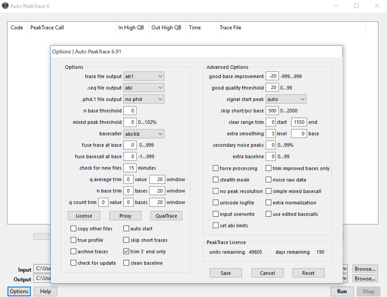
Task: Click the Time column header
Action: (x=195, y=28)
